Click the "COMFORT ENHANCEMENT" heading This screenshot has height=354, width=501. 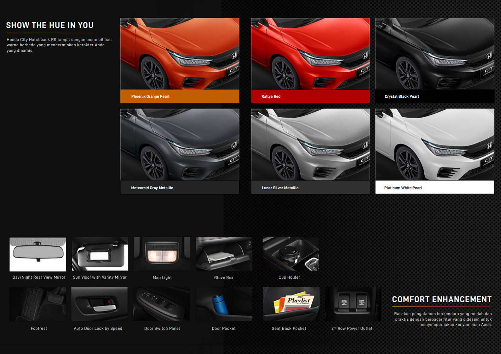442,299
